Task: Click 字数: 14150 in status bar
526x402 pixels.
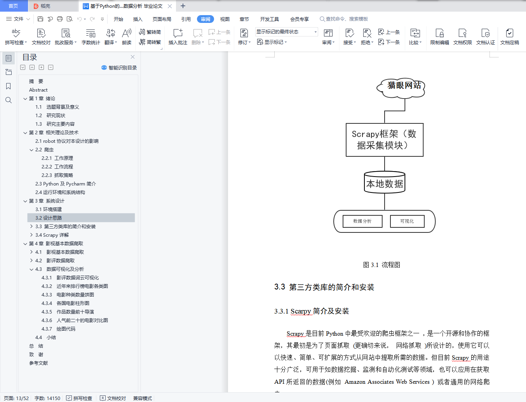Action: click(x=47, y=398)
